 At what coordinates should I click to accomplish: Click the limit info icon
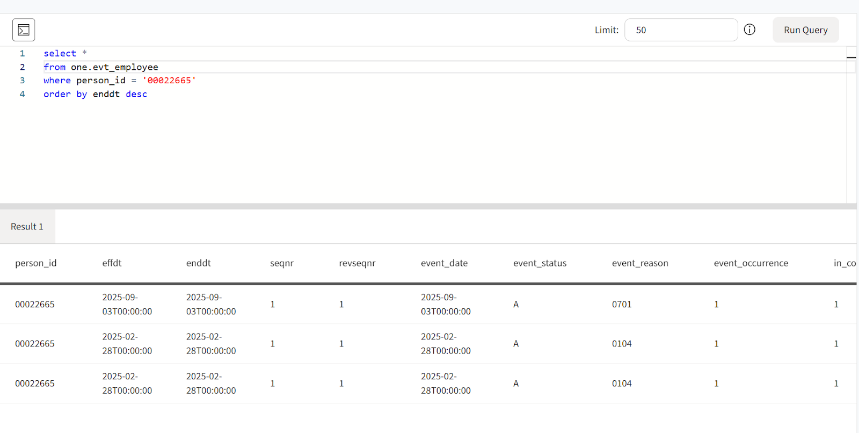(749, 30)
